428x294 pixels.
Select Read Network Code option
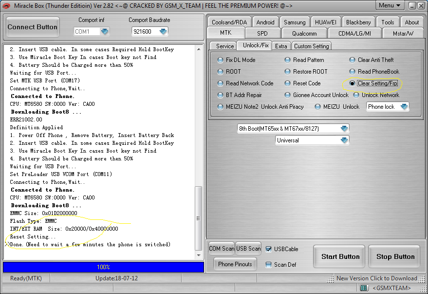point(220,83)
